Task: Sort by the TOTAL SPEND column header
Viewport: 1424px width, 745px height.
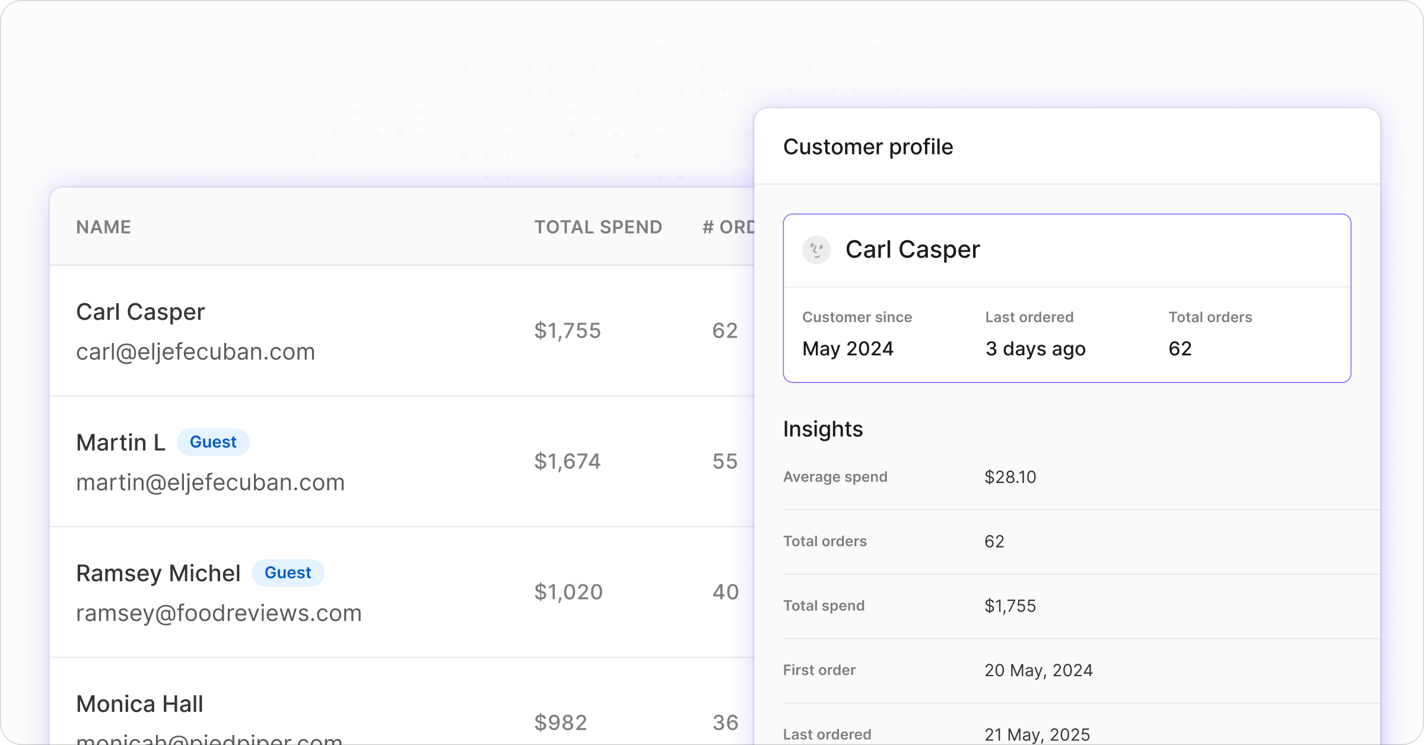Action: coord(598,227)
